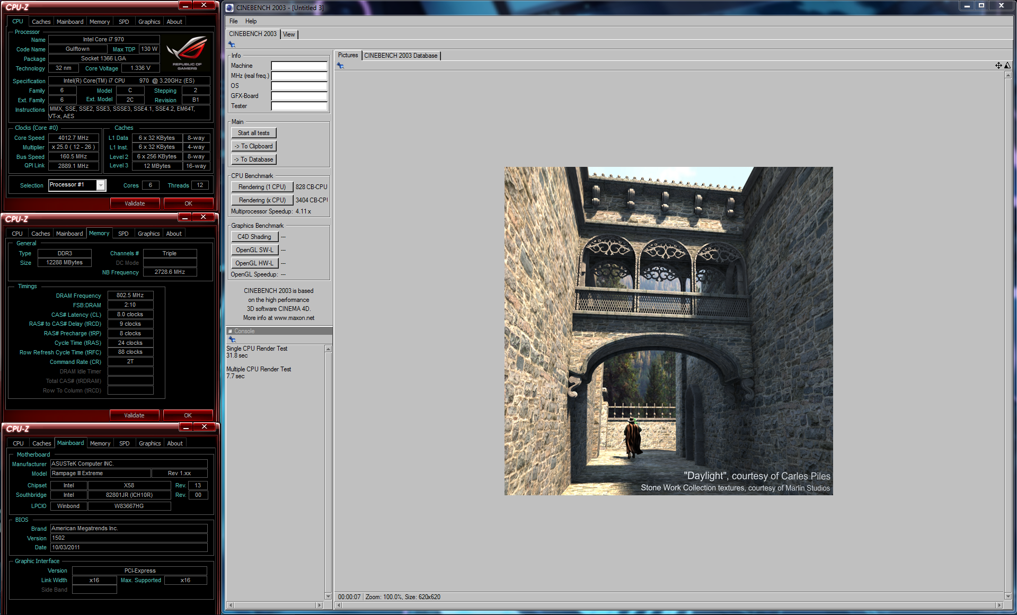Run the OpenGL SW-L benchmark
The width and height of the screenshot is (1017, 615).
click(x=254, y=250)
